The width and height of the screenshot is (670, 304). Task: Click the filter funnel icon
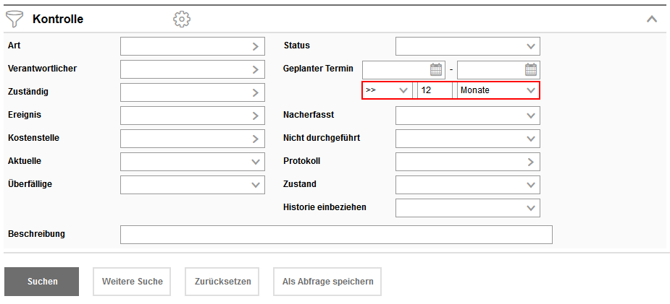pos(15,19)
